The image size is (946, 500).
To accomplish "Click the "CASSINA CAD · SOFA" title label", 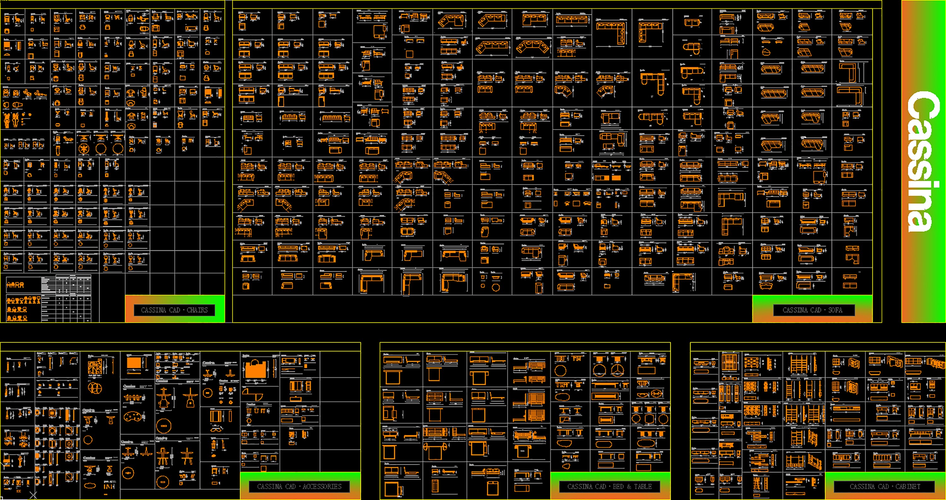I will coord(814,310).
